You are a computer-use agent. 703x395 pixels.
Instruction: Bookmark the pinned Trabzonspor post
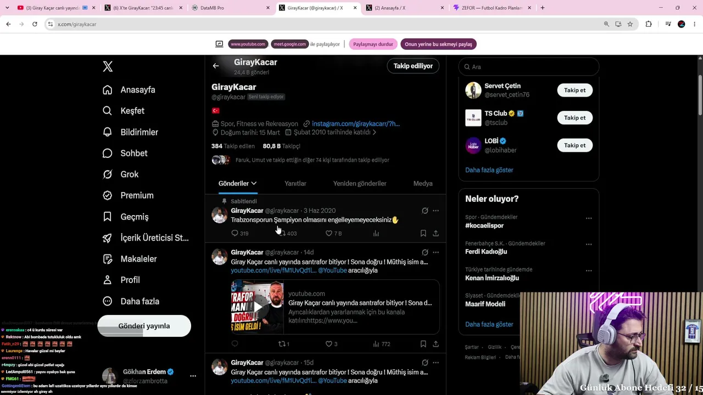coord(423,233)
